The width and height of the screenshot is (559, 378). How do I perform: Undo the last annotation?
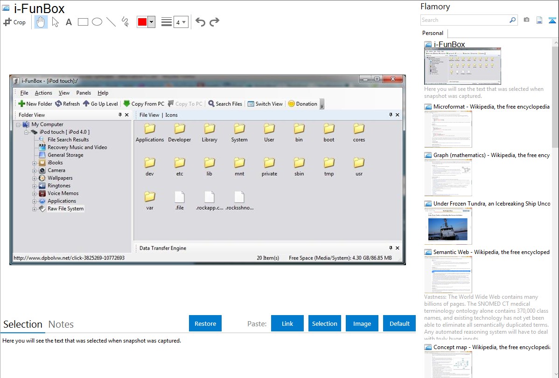click(x=200, y=22)
